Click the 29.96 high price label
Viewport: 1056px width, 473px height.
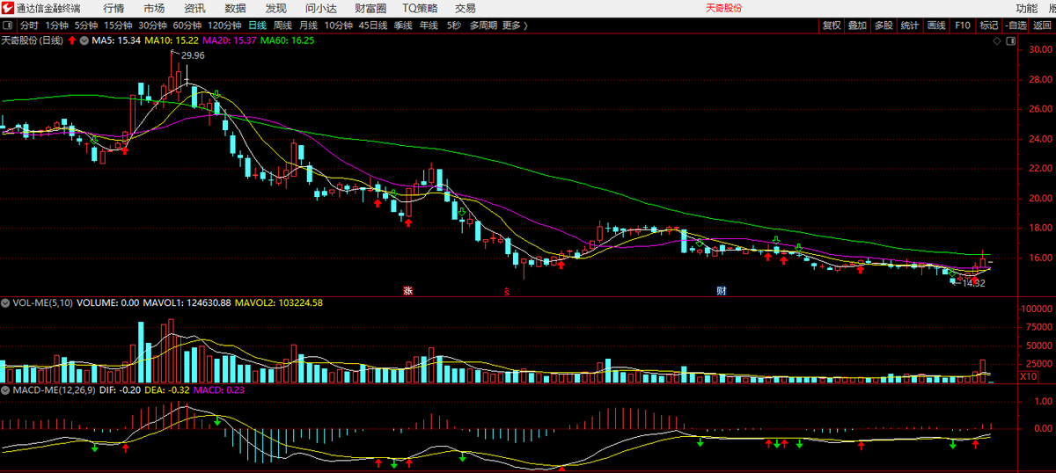pyautogui.click(x=193, y=55)
